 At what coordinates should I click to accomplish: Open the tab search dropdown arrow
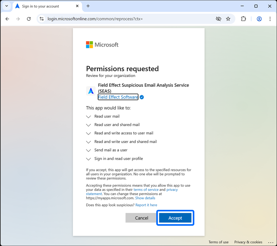click(x=7, y=6)
